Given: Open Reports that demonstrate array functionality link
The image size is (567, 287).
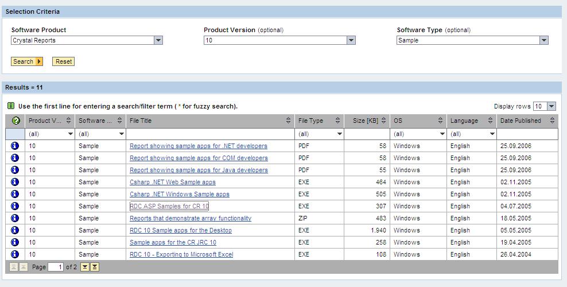Looking at the screenshot, I should pyautogui.click(x=191, y=218).
